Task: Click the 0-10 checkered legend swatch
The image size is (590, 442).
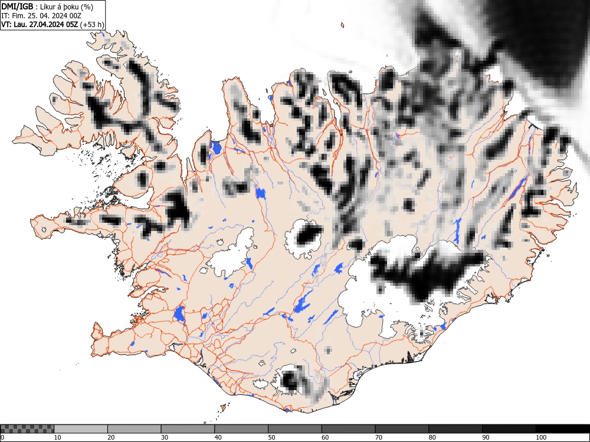Action: (28, 429)
